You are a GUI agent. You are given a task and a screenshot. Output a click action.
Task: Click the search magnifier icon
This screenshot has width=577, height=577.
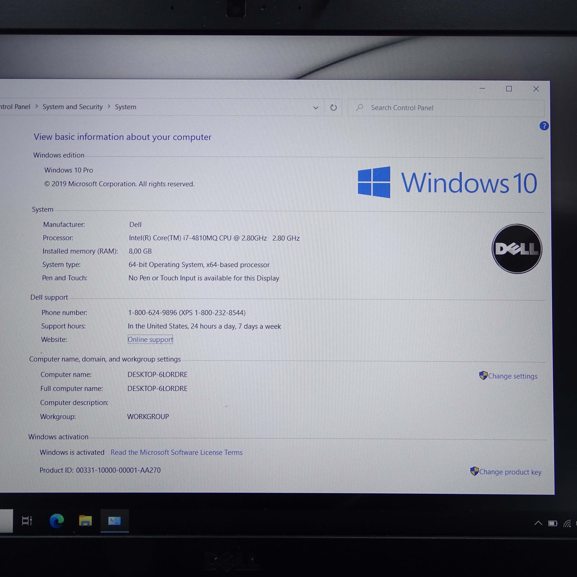[359, 107]
